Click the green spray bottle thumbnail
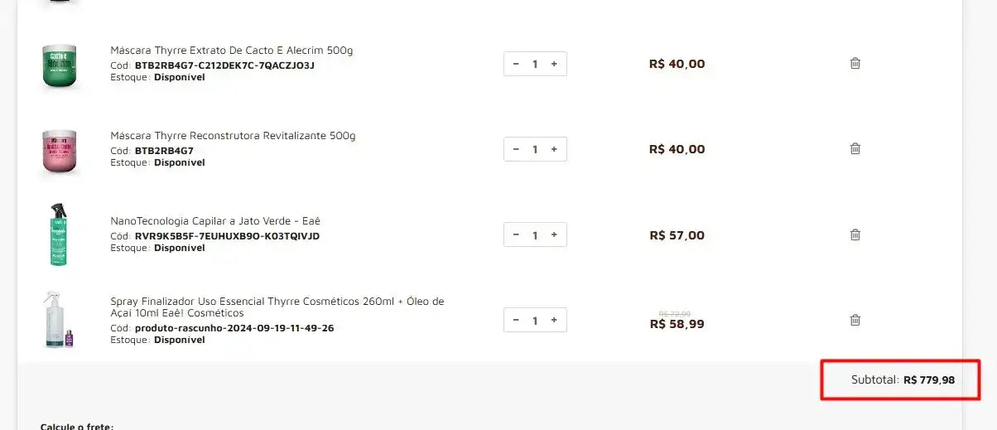The width and height of the screenshot is (997, 430). (x=58, y=234)
